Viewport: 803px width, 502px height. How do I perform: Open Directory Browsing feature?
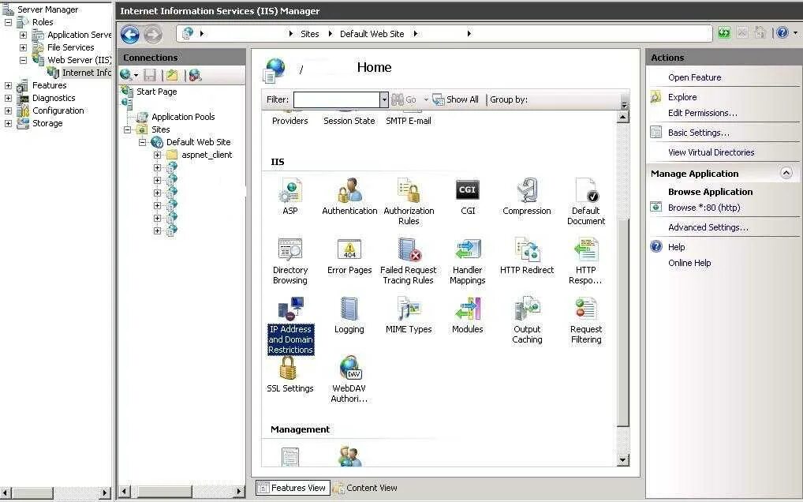coord(289,260)
